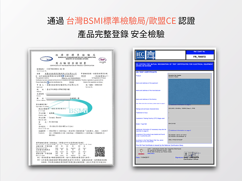Click the blue redacted product block
Viewport: 242px width, 181px height.
point(189,91)
